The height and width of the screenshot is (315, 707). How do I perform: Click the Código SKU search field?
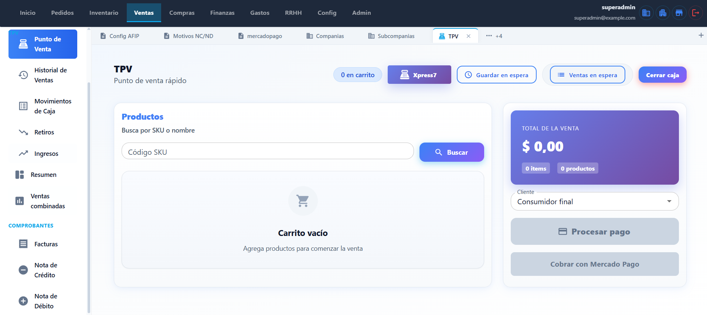[267, 152]
